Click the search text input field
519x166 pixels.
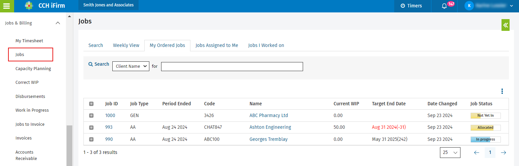tap(232, 66)
